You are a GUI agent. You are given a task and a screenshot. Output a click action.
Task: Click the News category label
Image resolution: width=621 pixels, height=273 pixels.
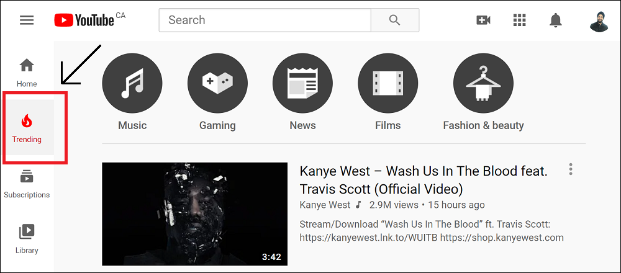[302, 125]
